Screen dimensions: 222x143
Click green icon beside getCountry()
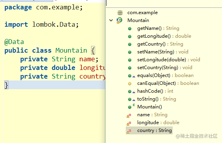130,44
